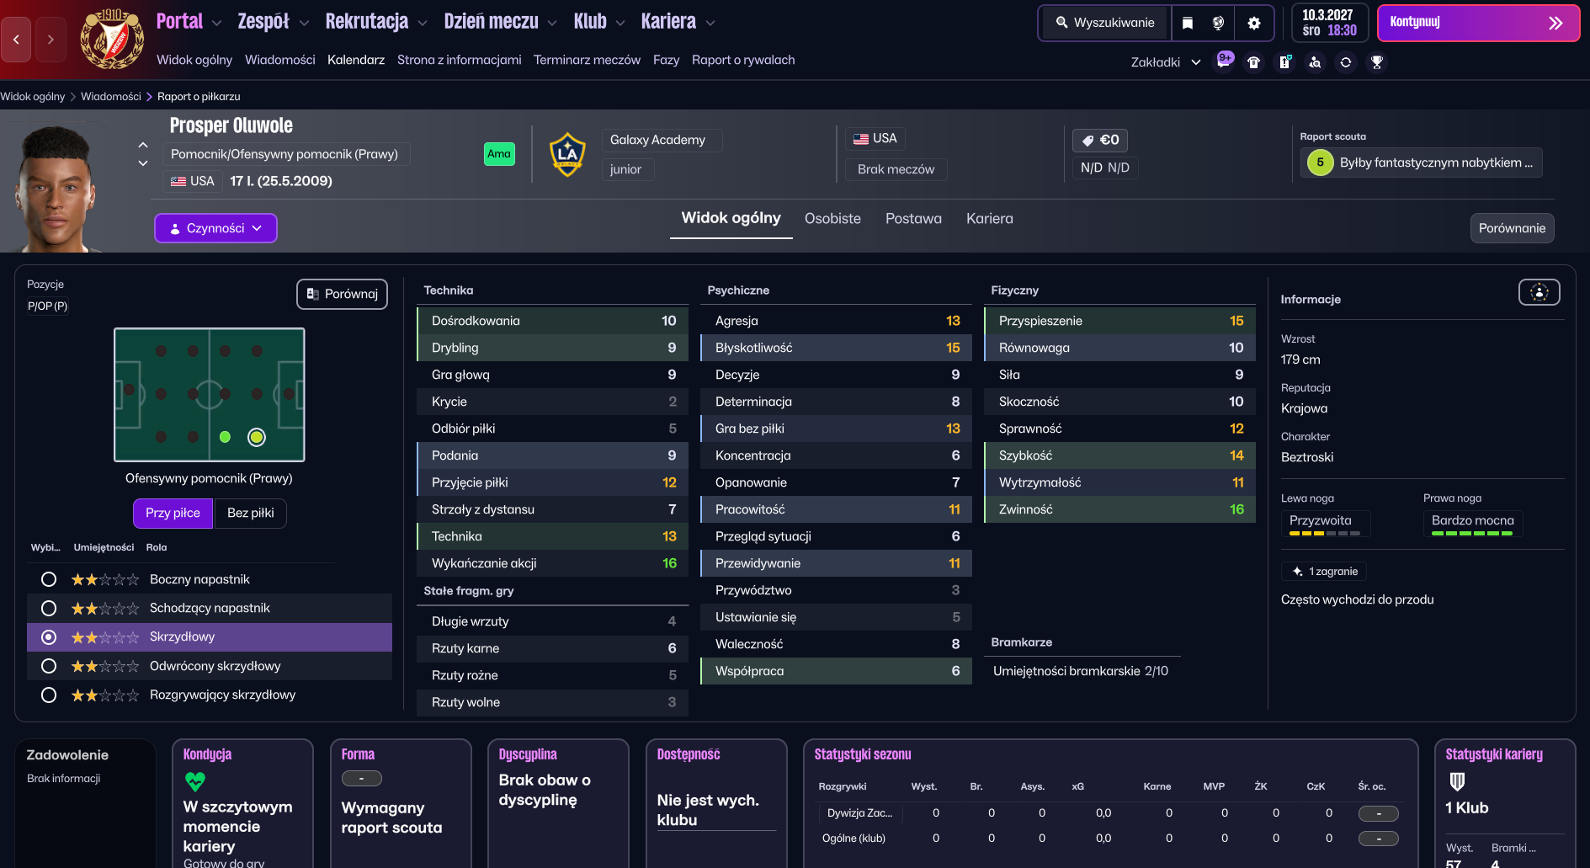1590x868 pixels.
Task: Open the notice board alert shortcut icon
Action: (x=1284, y=62)
